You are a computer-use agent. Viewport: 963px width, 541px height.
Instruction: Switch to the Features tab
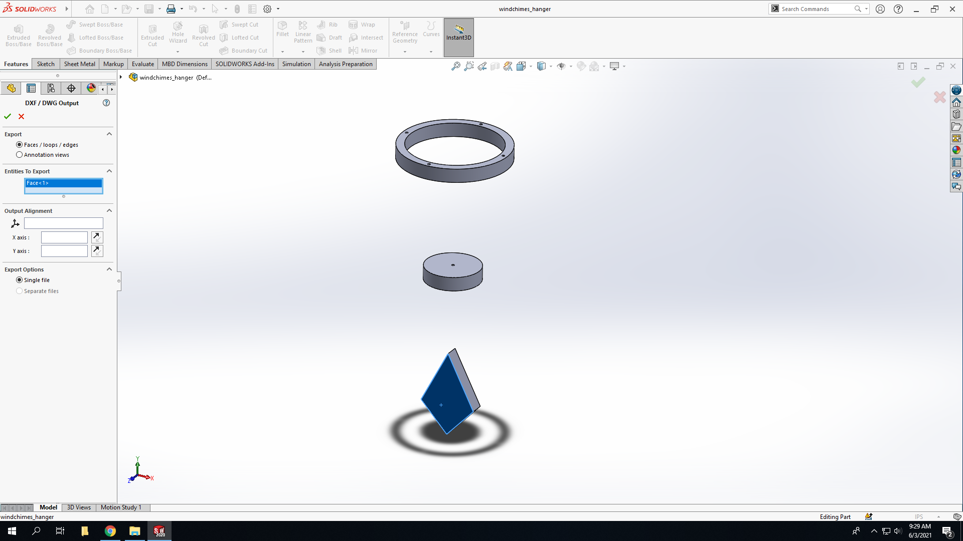coord(16,64)
